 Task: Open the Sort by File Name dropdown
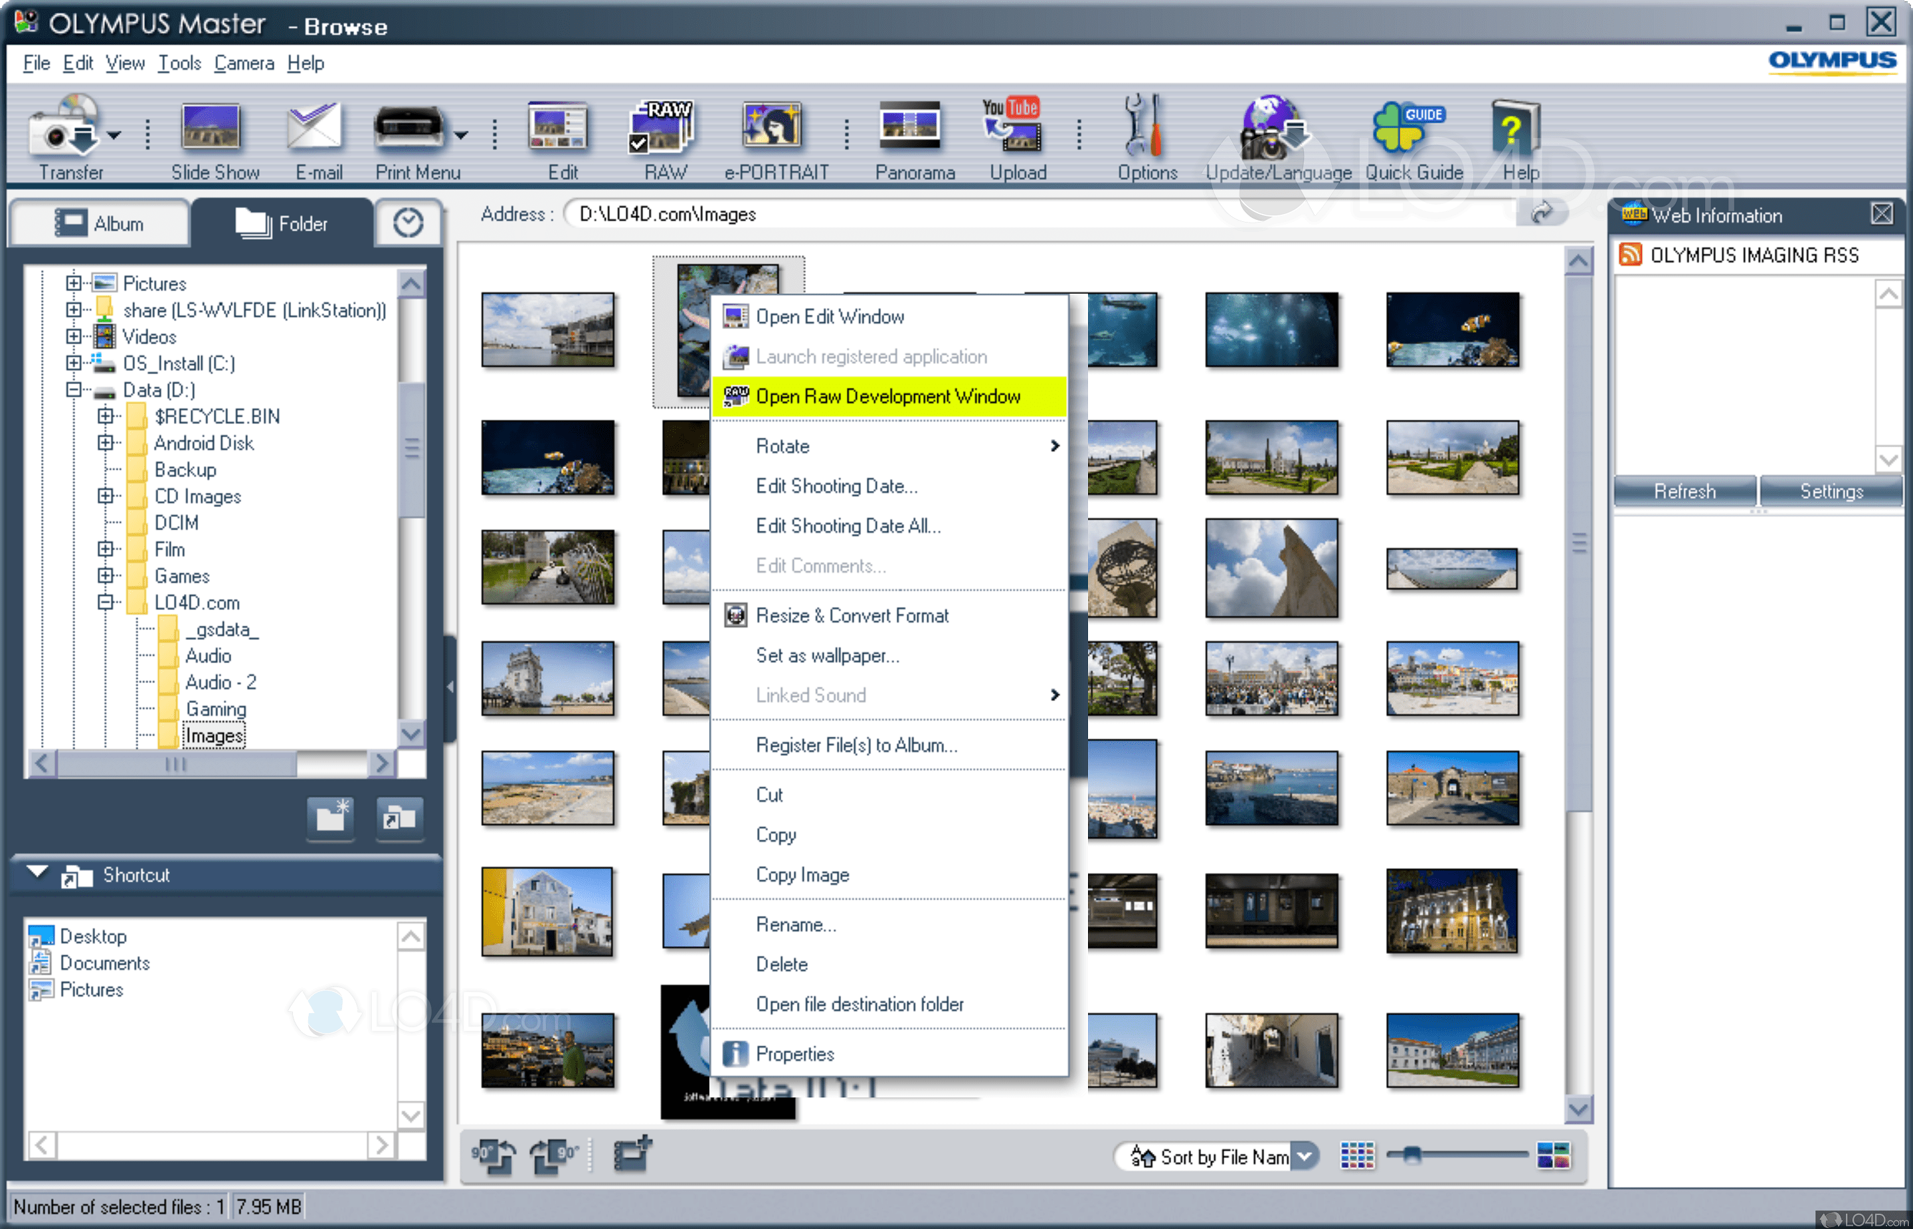pyautogui.click(x=1305, y=1155)
